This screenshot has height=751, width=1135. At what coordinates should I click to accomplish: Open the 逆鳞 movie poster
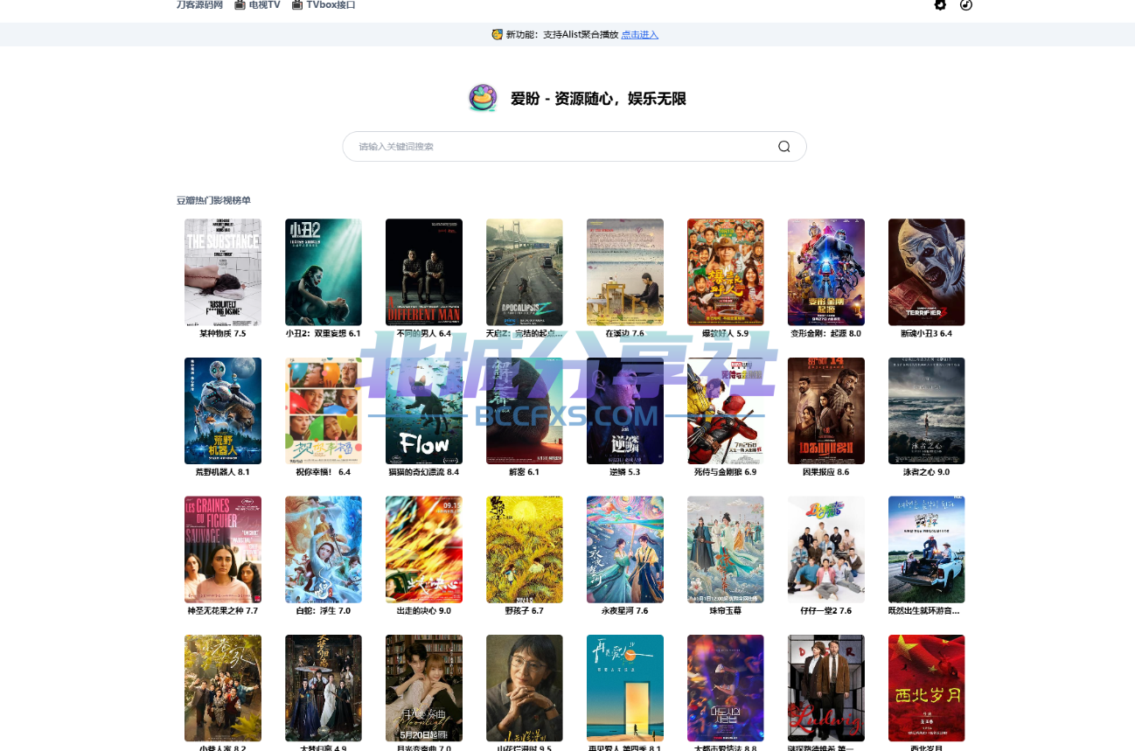coord(625,411)
